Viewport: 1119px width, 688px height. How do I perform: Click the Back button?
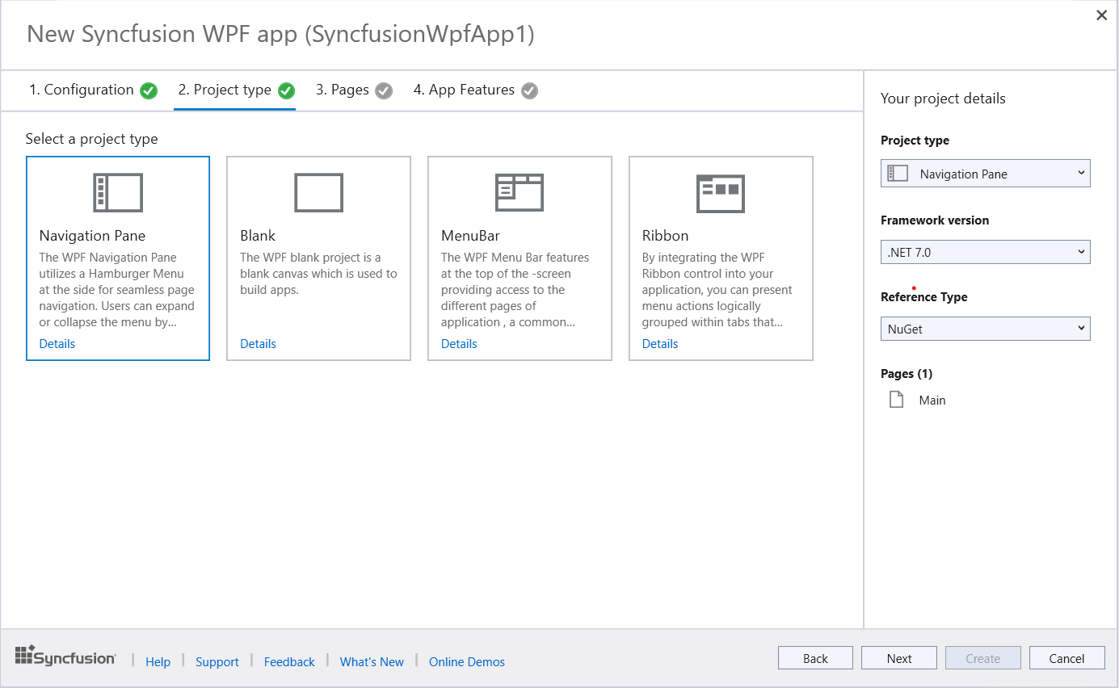pos(815,658)
